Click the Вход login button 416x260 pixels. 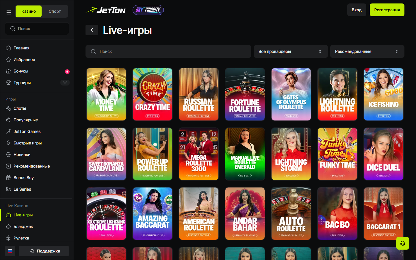click(357, 10)
